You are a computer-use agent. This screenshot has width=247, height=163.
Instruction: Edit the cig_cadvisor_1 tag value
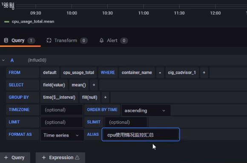pyautogui.click(x=182, y=72)
